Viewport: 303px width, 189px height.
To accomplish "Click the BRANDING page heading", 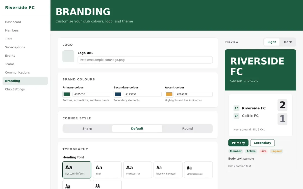I will [83, 12].
